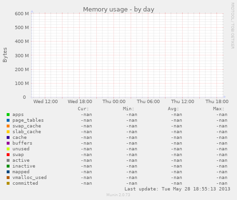Click the page_tables blue legend swatch
237x200 pixels.
tap(8, 120)
